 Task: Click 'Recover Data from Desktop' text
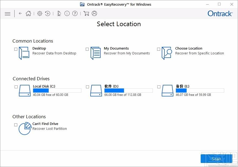54,53
